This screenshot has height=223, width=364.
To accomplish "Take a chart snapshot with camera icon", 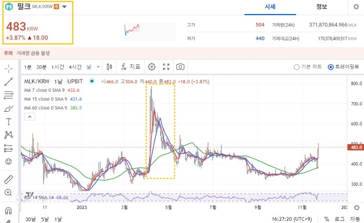I will point(180,67).
